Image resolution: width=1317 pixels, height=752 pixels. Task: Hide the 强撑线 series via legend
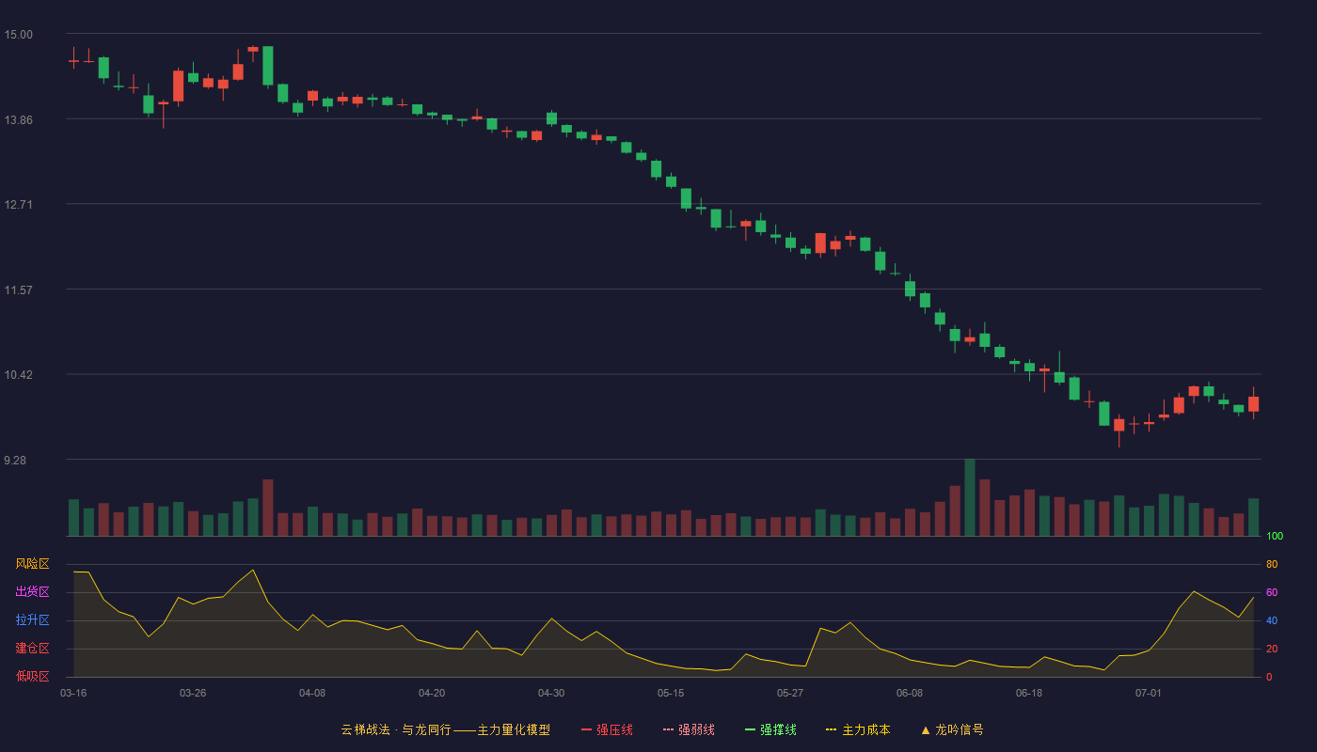click(770, 729)
